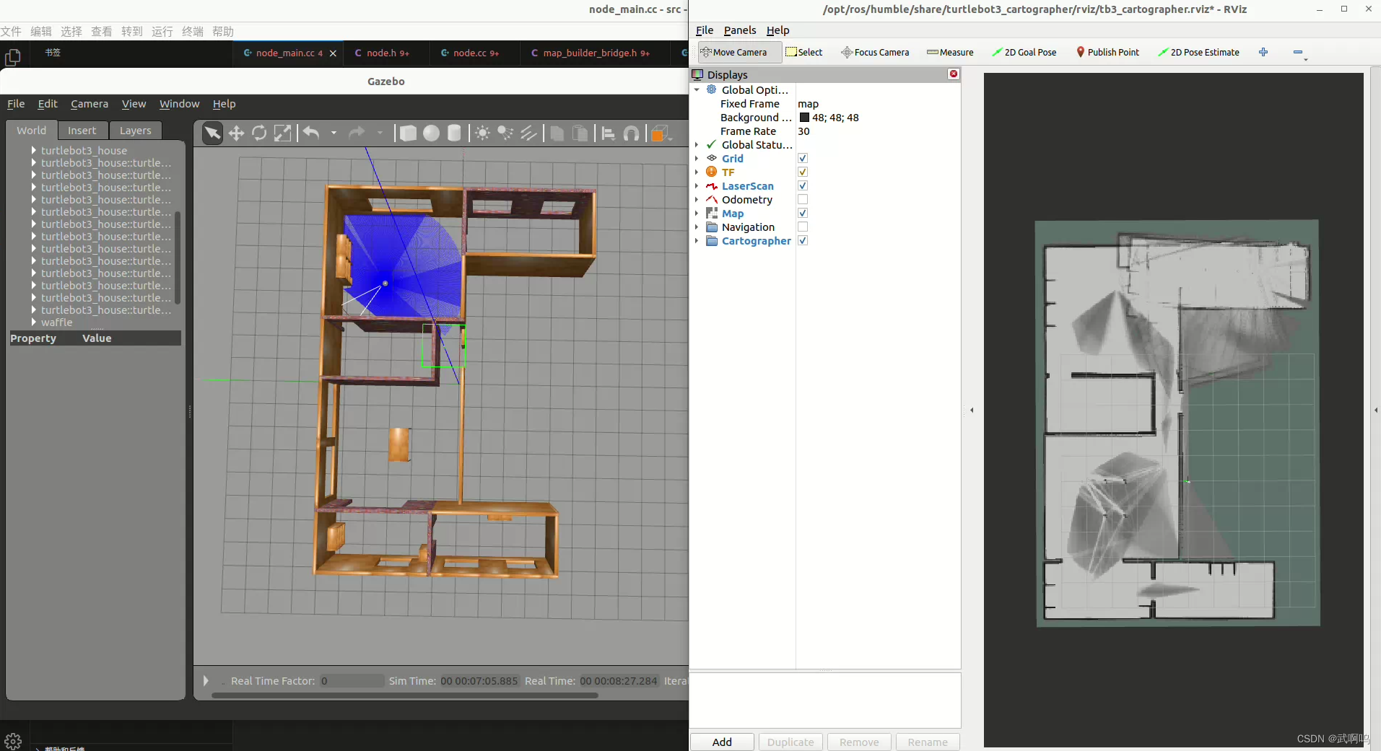The width and height of the screenshot is (1381, 751).
Task: Click the Real Time Factor input field
Action: pyautogui.click(x=350, y=680)
